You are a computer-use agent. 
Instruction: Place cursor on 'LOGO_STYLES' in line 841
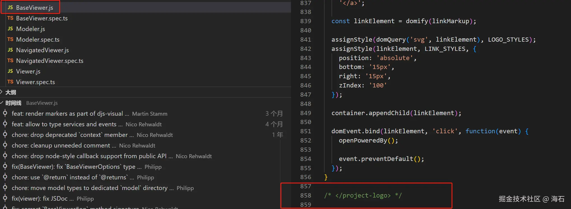coord(508,40)
